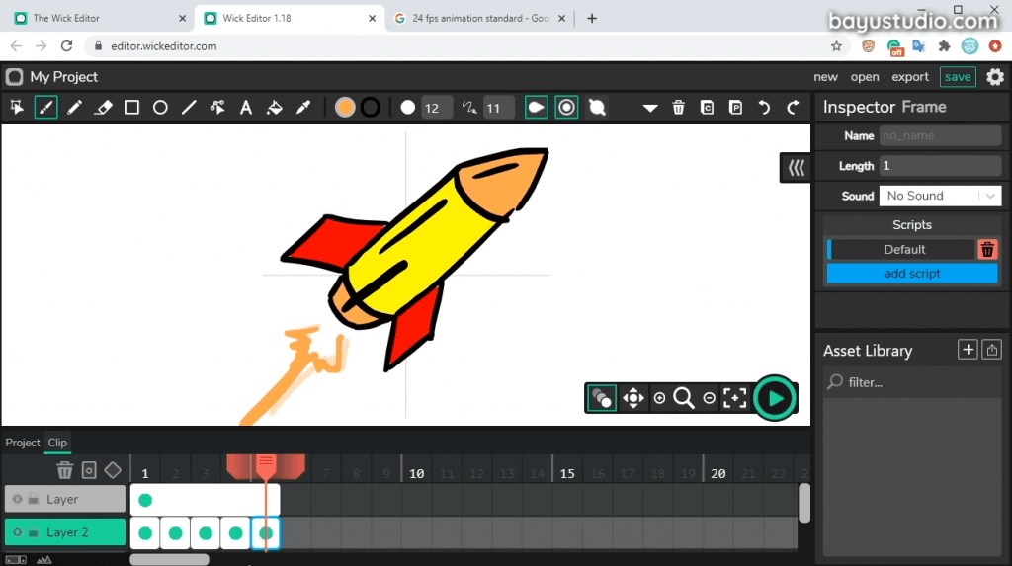Pick the Fill Bucket tool
Image resolution: width=1012 pixels, height=566 pixels.
pos(275,107)
